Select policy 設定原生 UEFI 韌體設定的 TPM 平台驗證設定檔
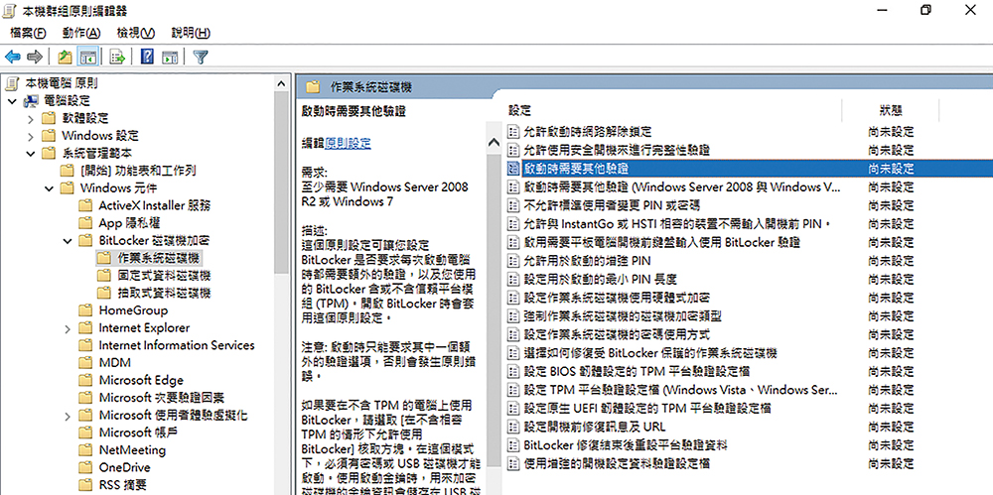 (647, 409)
